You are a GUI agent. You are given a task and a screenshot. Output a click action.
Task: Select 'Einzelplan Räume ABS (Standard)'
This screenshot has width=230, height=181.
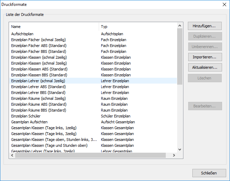[x=39, y=104]
